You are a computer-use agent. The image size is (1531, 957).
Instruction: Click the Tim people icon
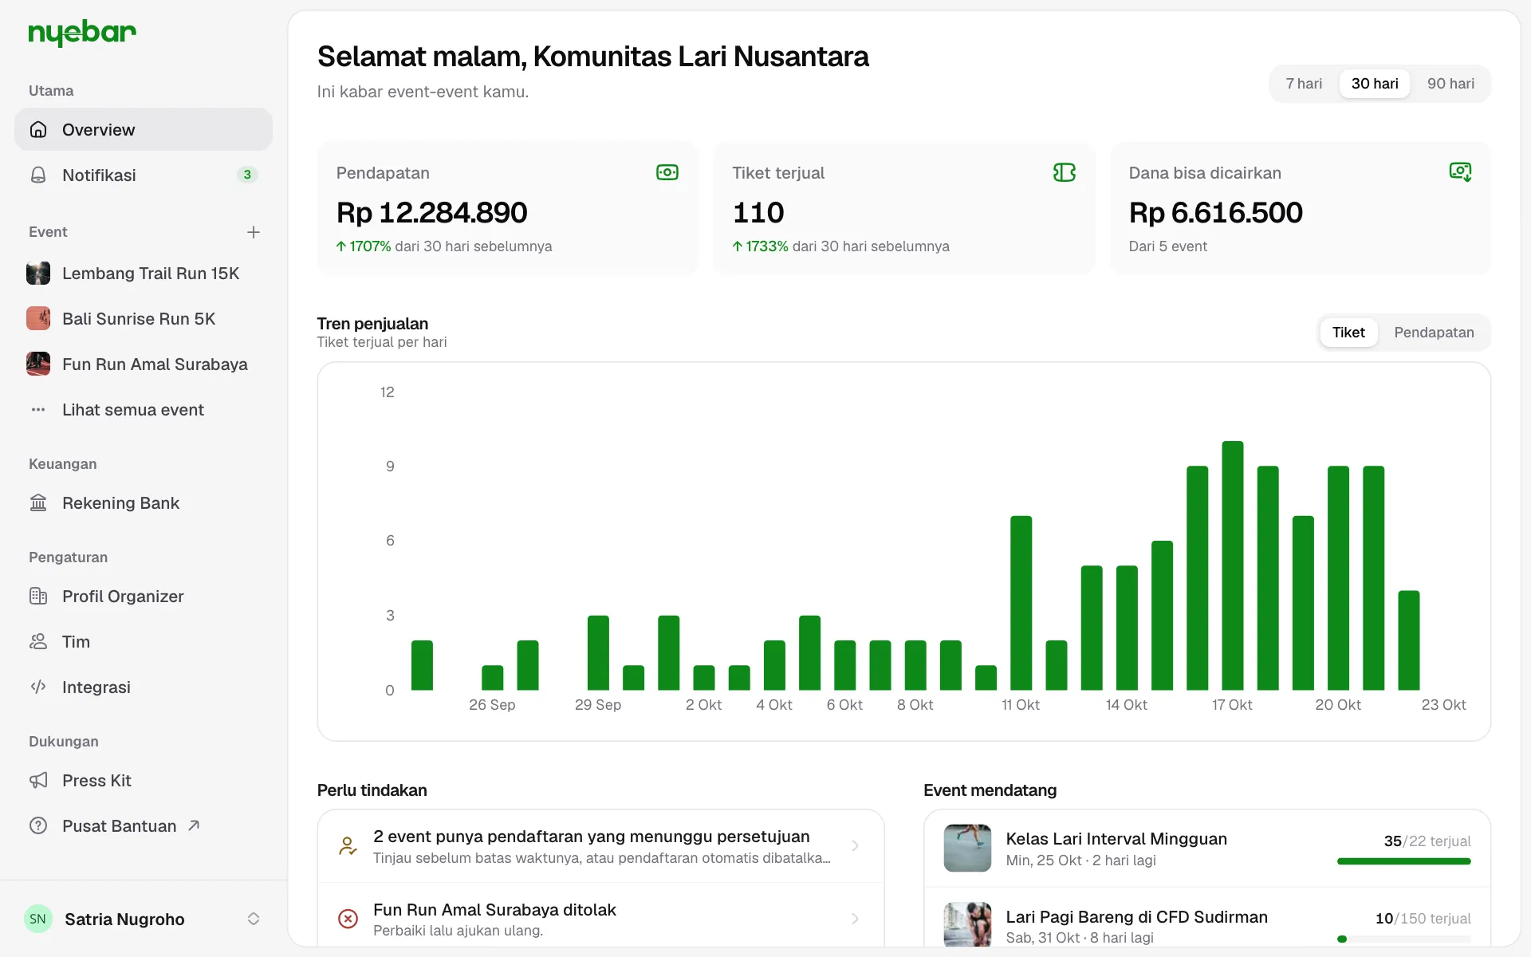[38, 642]
